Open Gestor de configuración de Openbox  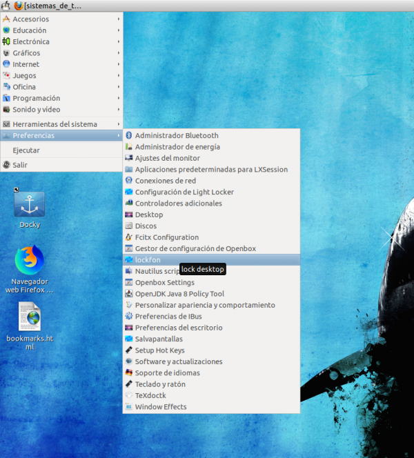tap(212, 248)
